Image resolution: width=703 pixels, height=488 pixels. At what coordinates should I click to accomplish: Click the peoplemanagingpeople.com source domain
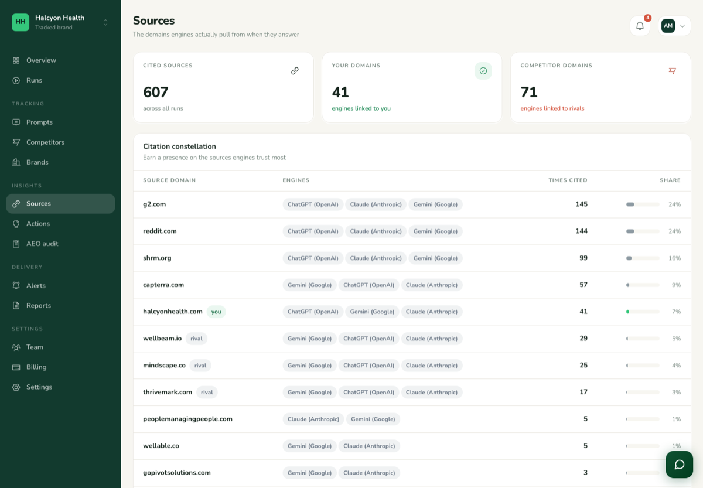click(x=187, y=419)
